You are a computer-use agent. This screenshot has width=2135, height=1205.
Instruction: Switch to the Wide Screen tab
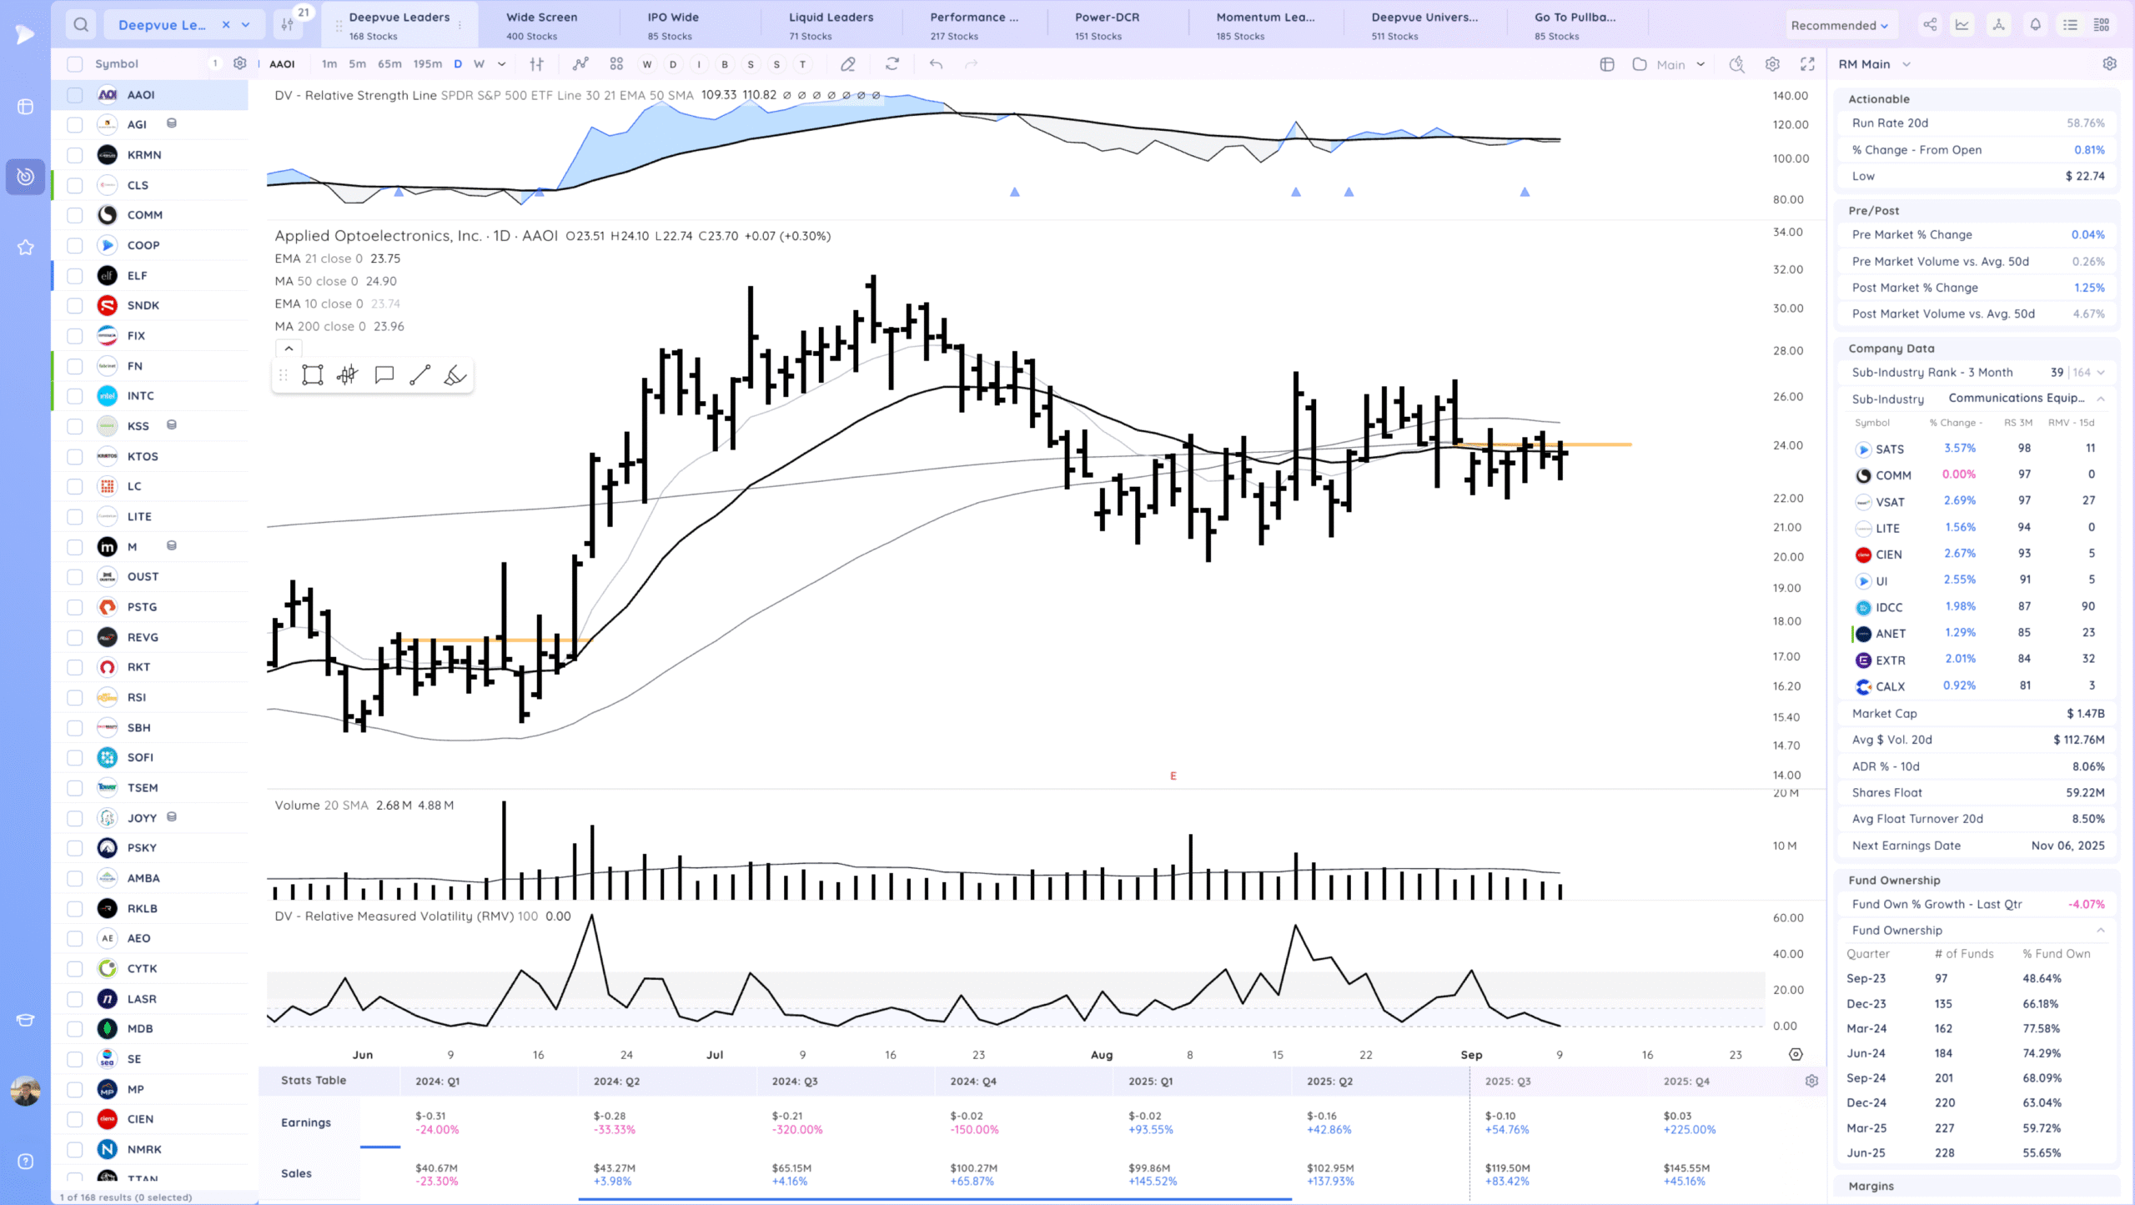coord(541,25)
